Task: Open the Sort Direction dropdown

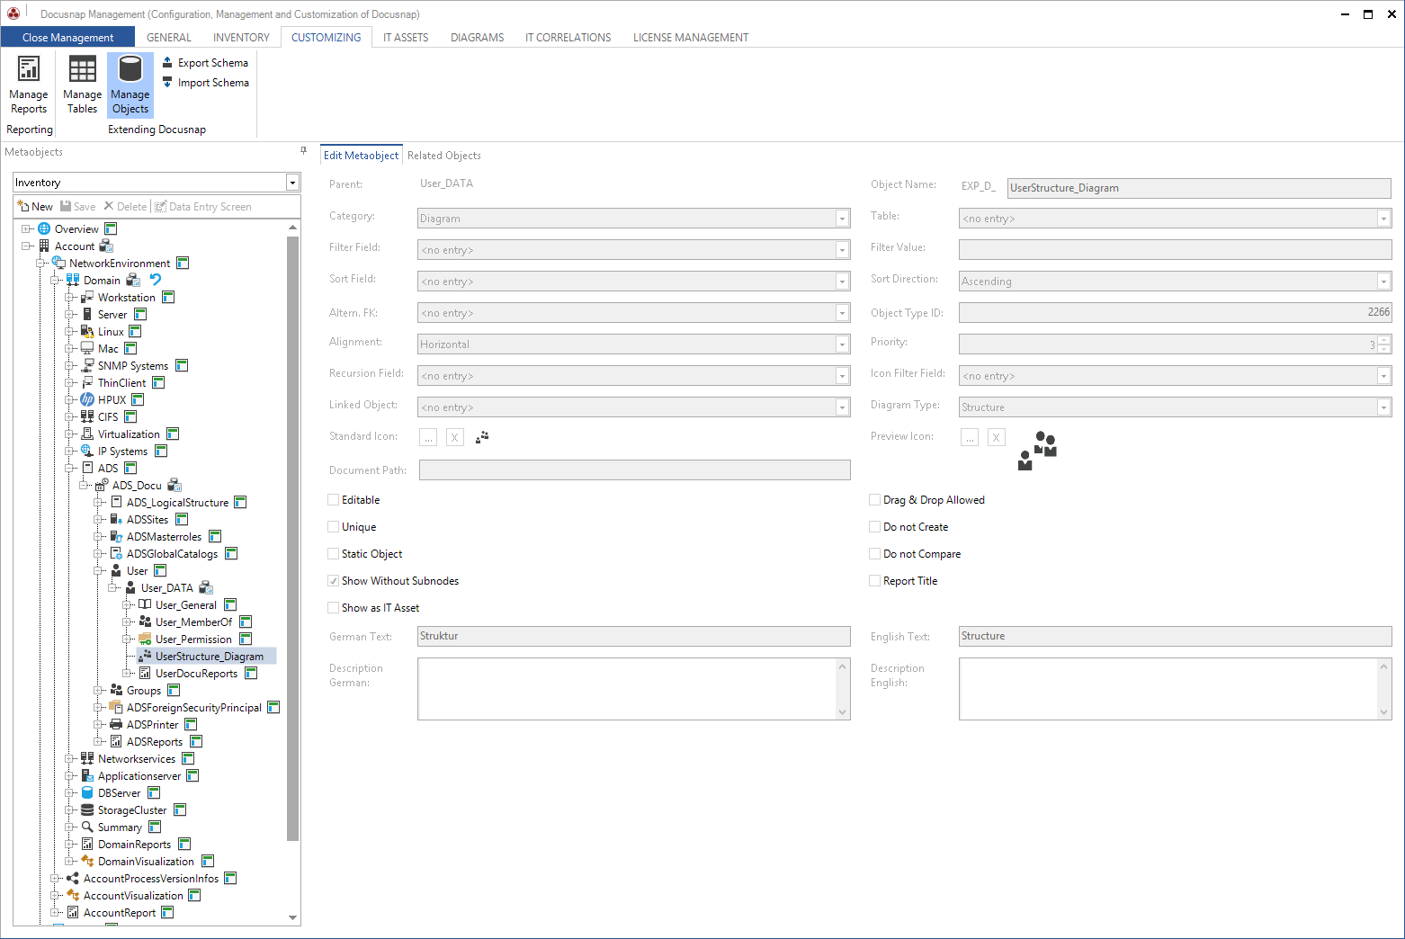Action: [1383, 282]
